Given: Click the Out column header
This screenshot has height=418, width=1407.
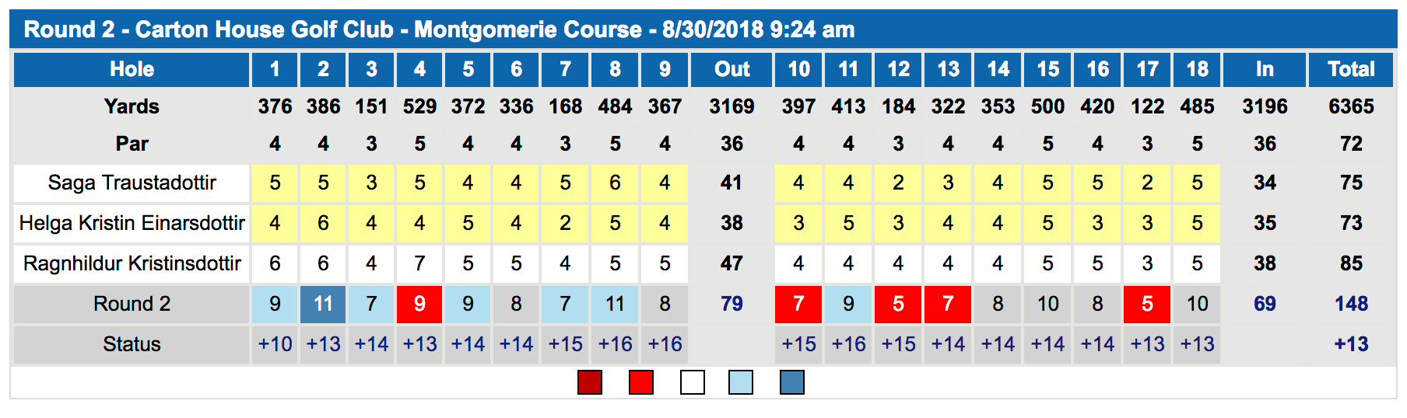Looking at the screenshot, I should coord(732,69).
